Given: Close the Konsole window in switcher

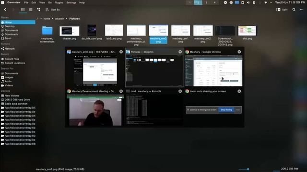Looking at the screenshot, I should (x=180, y=91).
